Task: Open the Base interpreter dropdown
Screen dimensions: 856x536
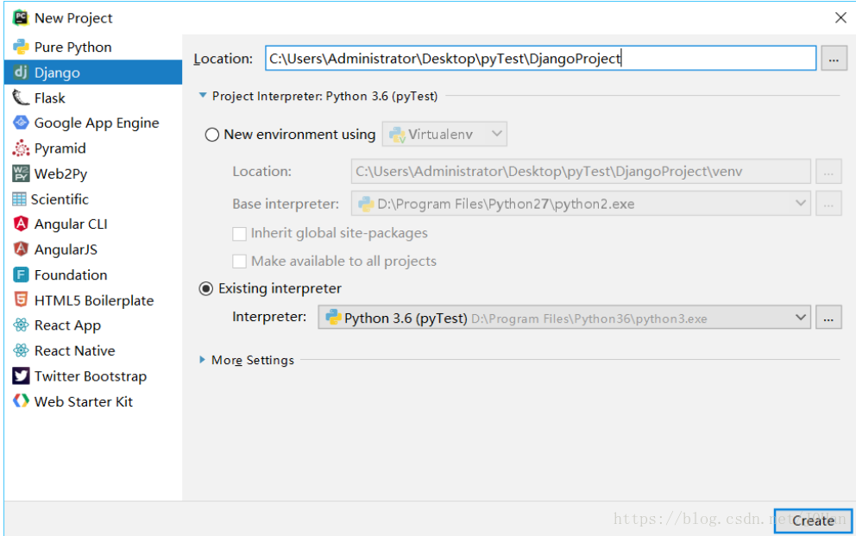Action: click(581, 204)
